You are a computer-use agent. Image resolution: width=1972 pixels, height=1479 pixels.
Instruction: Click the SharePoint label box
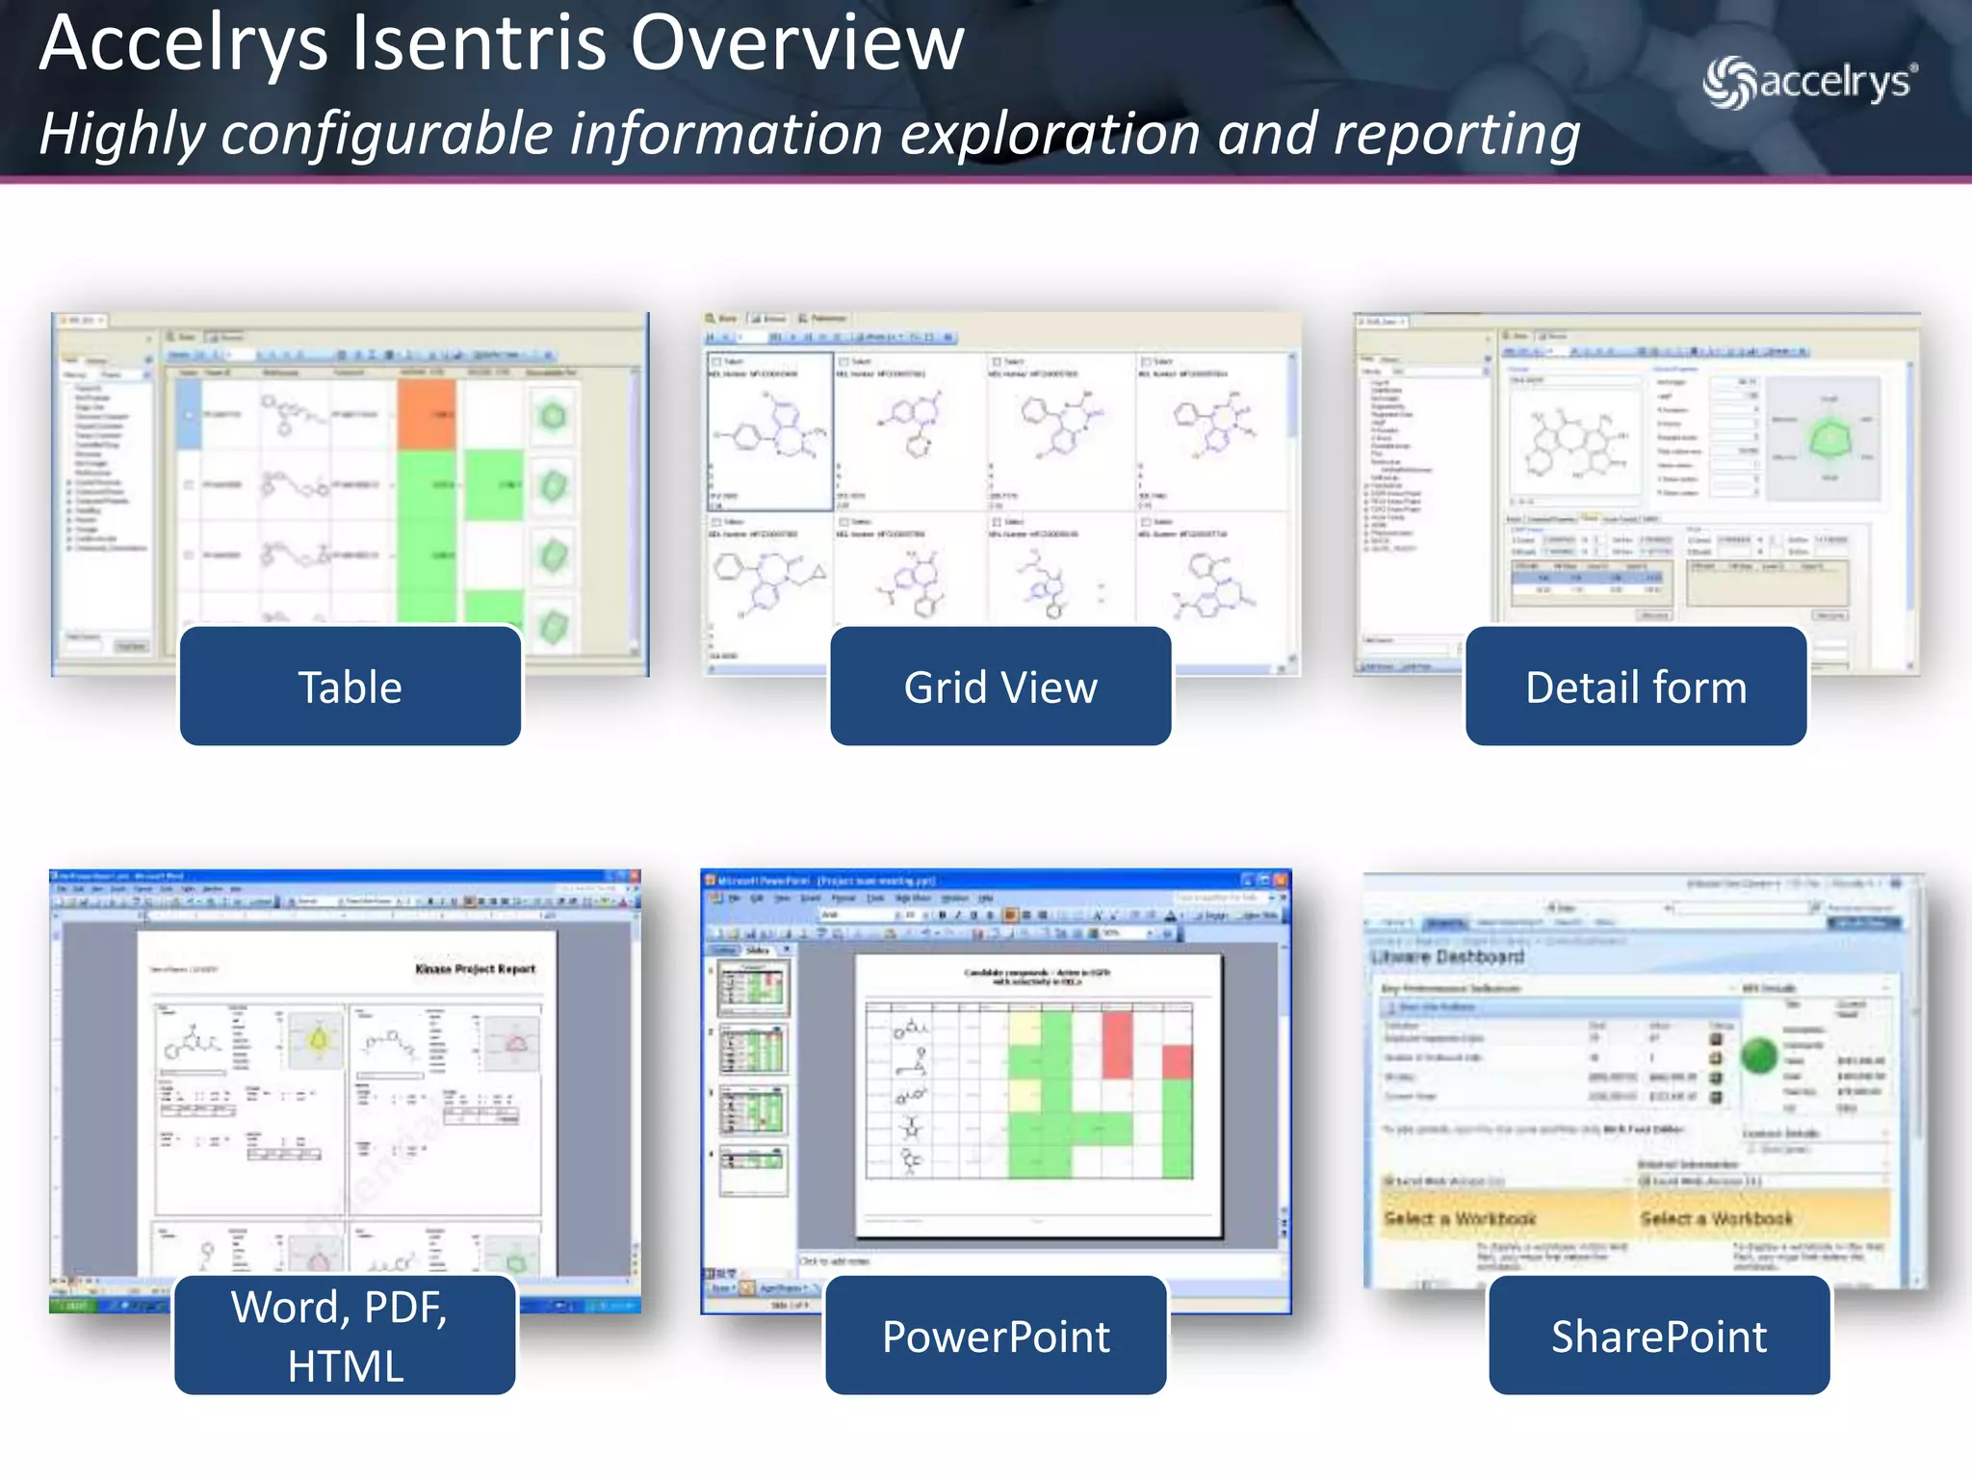[1659, 1335]
